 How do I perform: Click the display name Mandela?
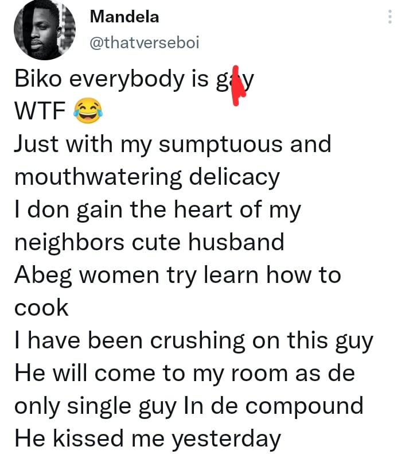tap(124, 17)
